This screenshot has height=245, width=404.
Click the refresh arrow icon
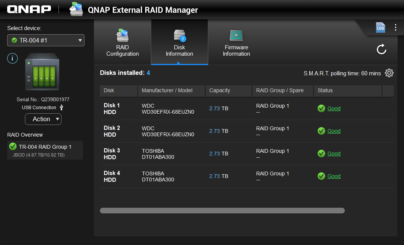381,49
